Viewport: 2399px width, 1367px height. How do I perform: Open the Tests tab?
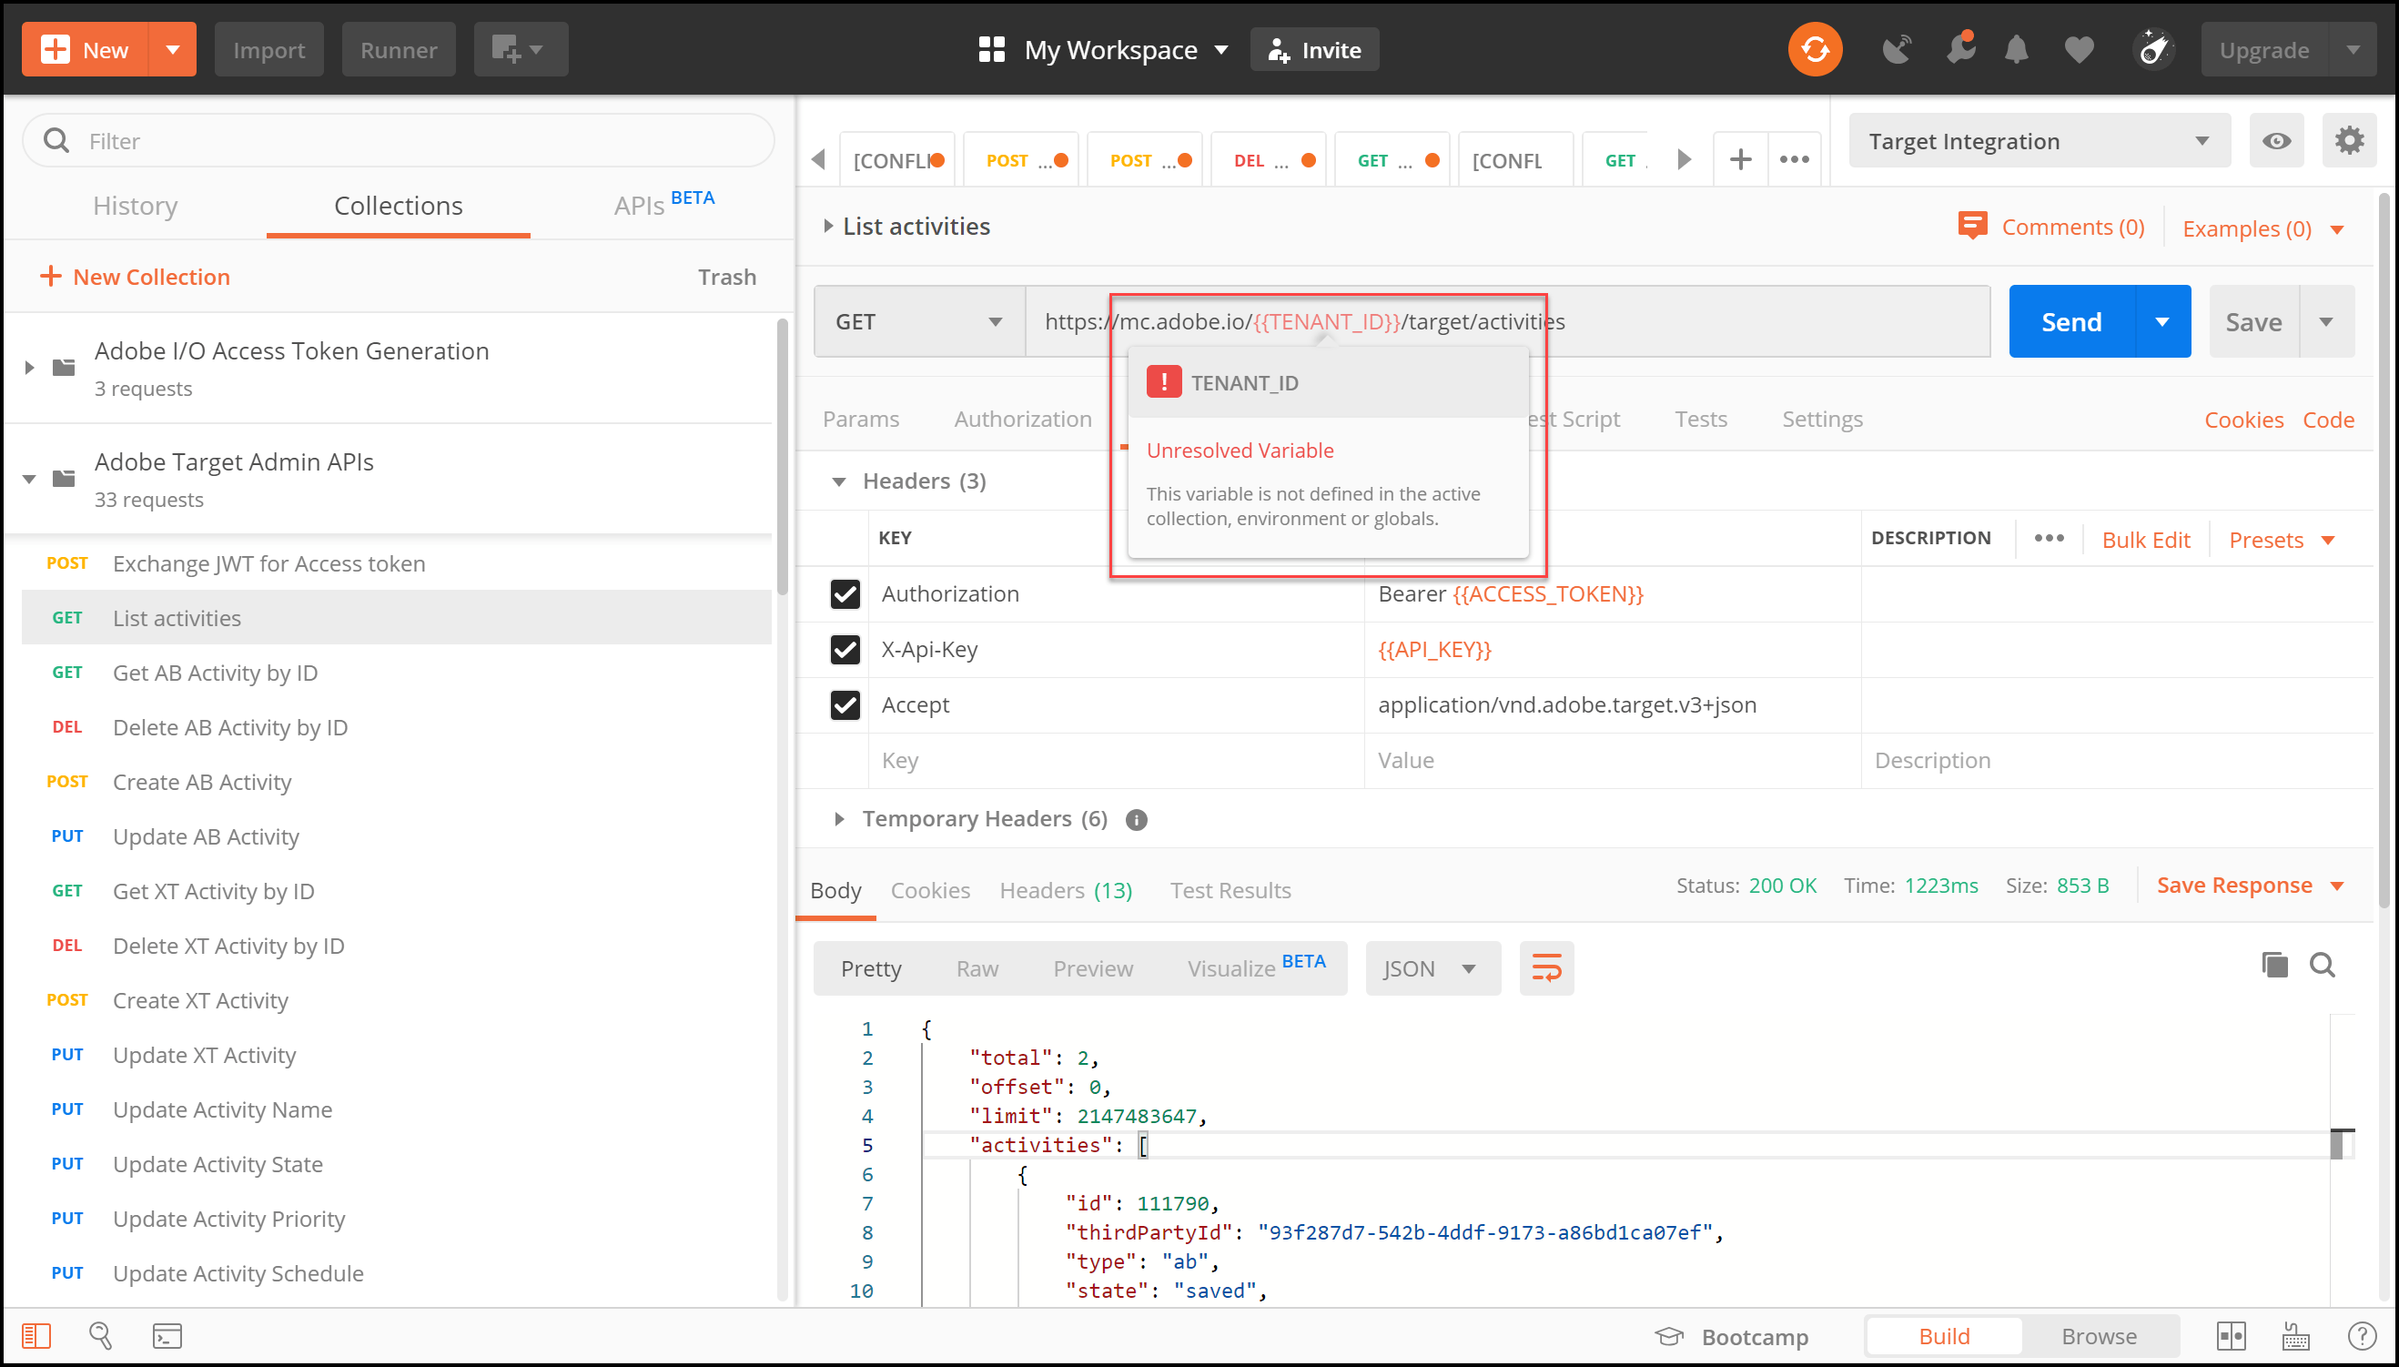[1700, 419]
